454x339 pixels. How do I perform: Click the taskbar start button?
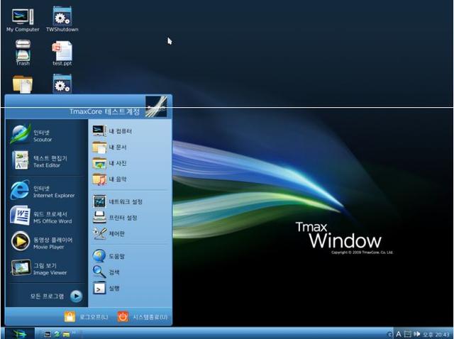click(17, 333)
